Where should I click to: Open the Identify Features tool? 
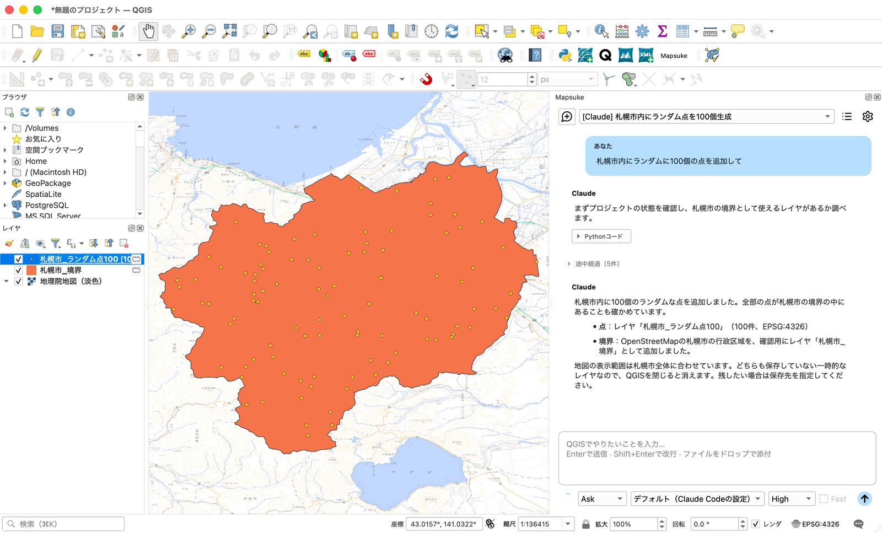coord(601,31)
